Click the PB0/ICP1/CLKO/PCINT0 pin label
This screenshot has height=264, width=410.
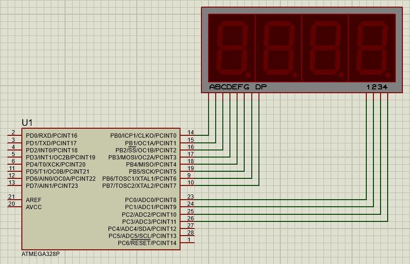point(143,136)
